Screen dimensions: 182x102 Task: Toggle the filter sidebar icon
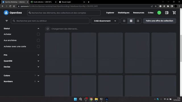click(x=7, y=21)
